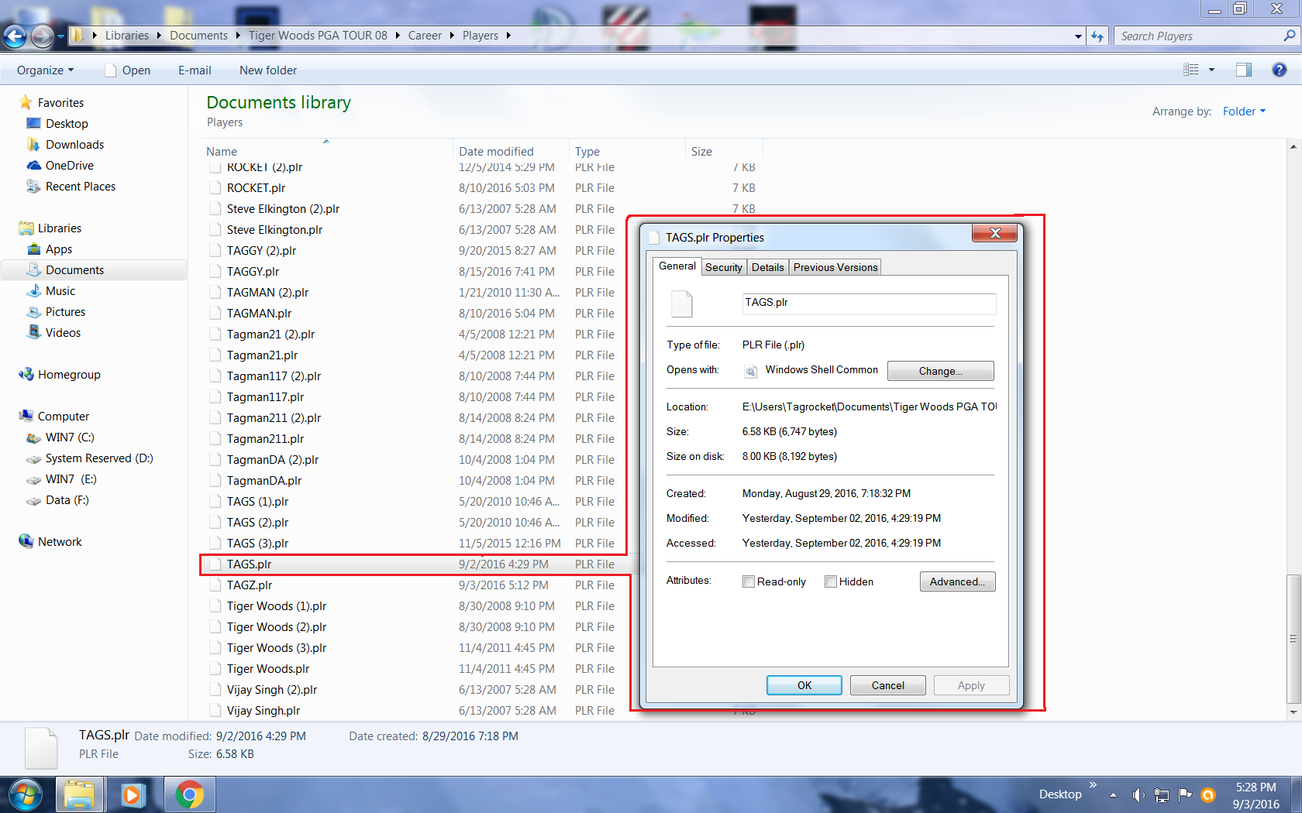This screenshot has height=813, width=1302.
Task: Open the Data (F:) drive
Action: click(67, 500)
